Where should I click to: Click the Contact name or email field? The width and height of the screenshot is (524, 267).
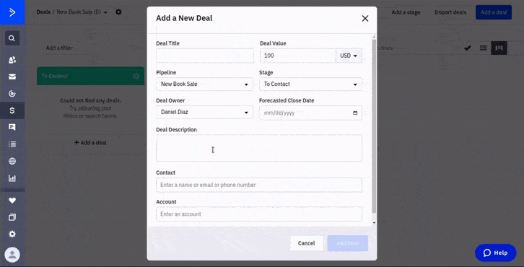(259, 185)
